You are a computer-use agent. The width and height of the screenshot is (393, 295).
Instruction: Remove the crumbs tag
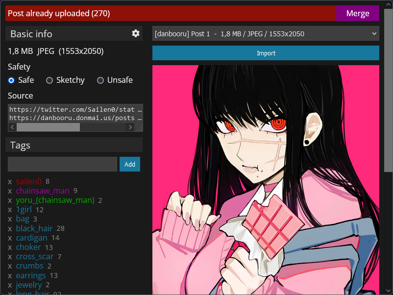click(x=10, y=266)
